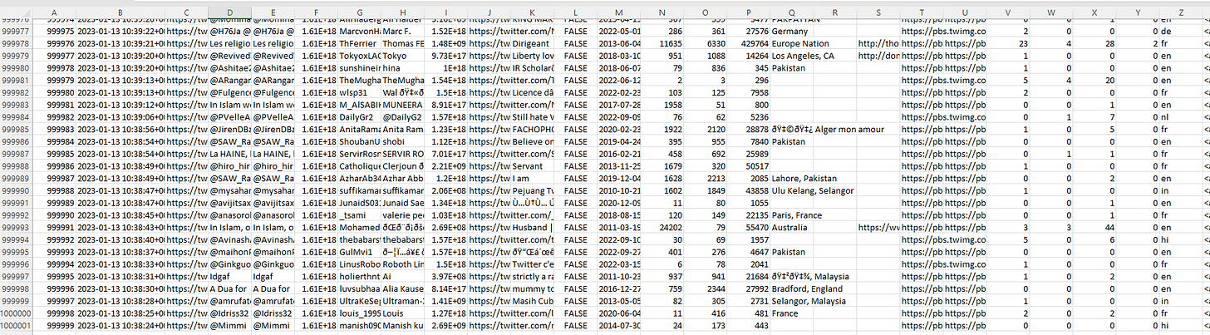Click the cell with value 9.73E+17
This screenshot has width=1210, height=335.
pos(446,56)
